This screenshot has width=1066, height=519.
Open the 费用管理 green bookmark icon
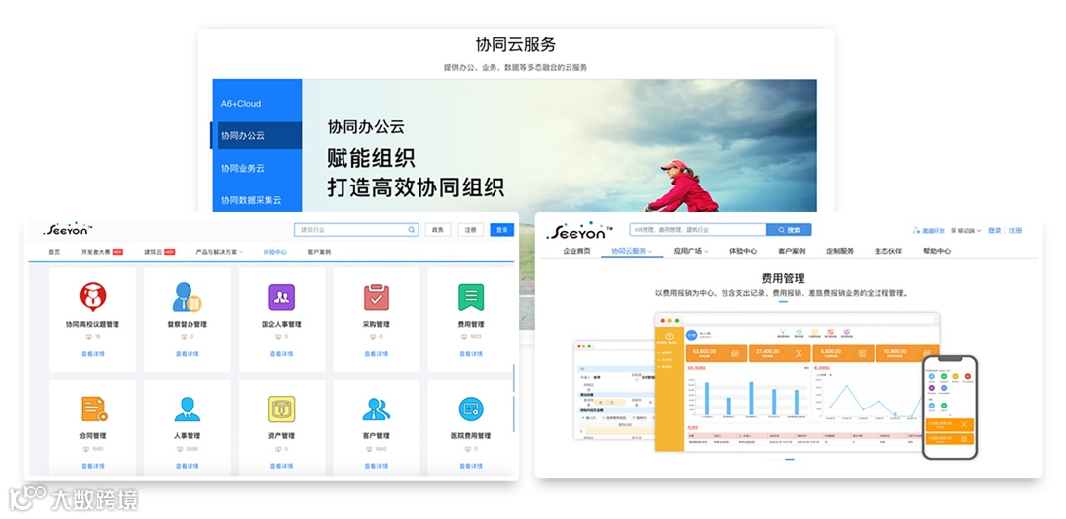pyautogui.click(x=471, y=297)
